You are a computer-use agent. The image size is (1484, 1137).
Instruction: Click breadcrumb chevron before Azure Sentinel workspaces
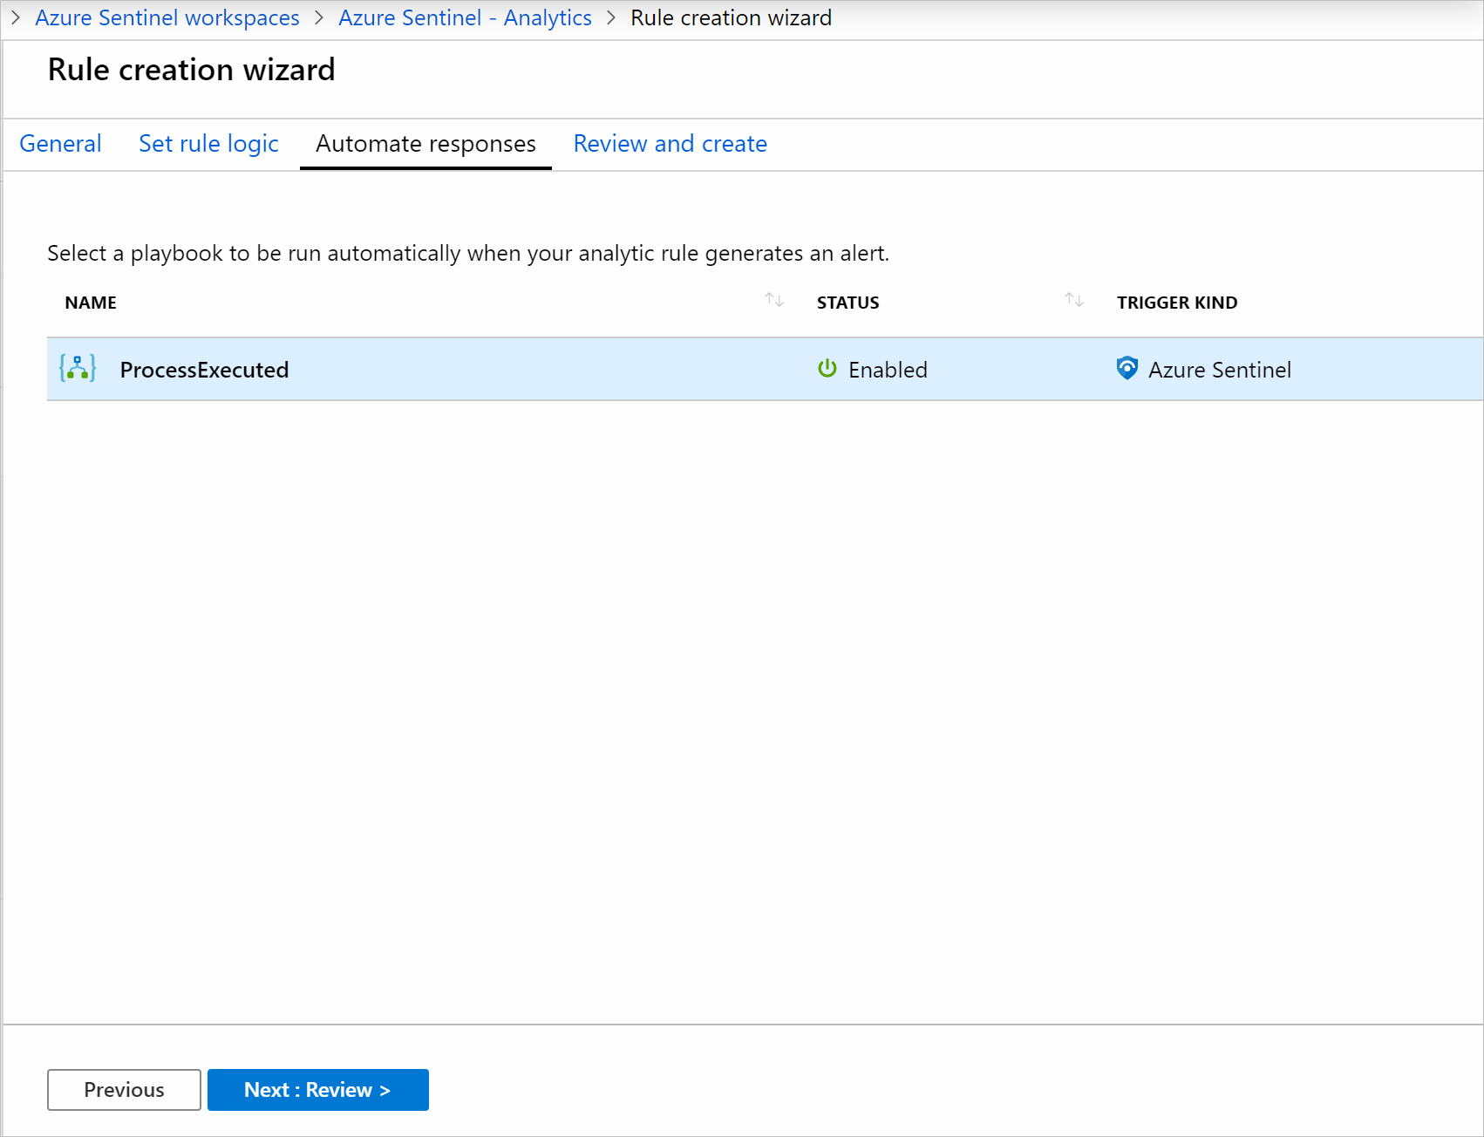click(16, 17)
